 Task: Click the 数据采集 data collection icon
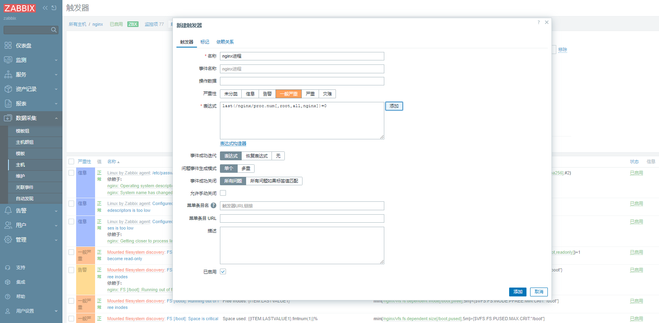pyautogui.click(x=8, y=118)
